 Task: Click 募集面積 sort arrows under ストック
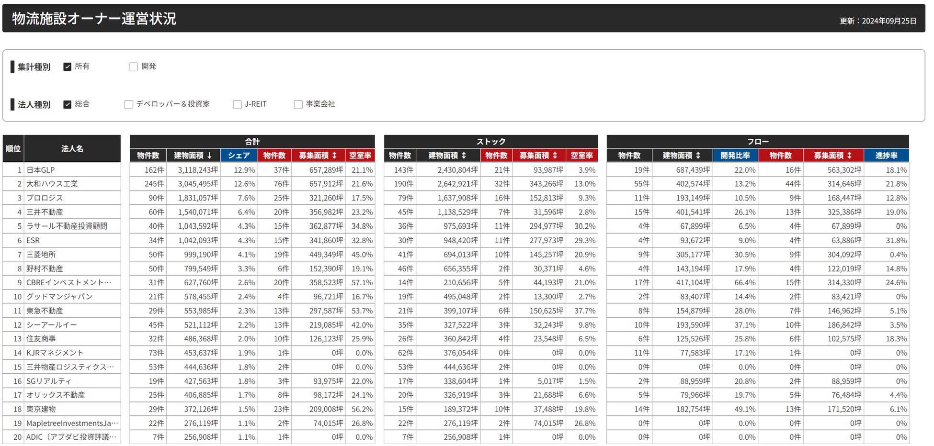[555, 156]
